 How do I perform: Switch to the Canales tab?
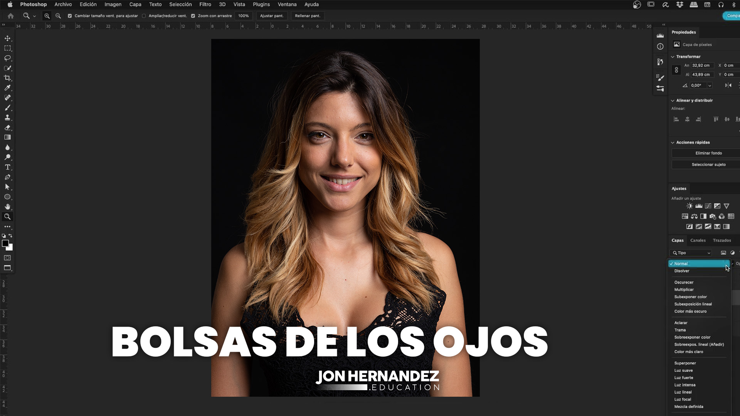[x=698, y=240]
